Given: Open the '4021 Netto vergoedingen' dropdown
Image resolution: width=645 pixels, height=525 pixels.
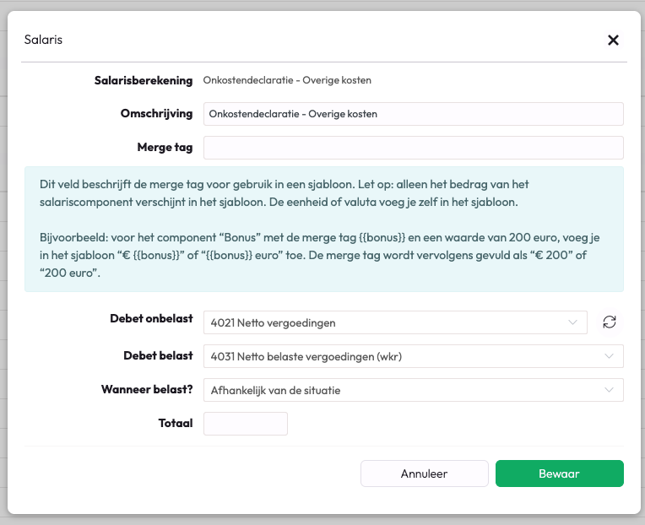Looking at the screenshot, I should pyautogui.click(x=388, y=322).
